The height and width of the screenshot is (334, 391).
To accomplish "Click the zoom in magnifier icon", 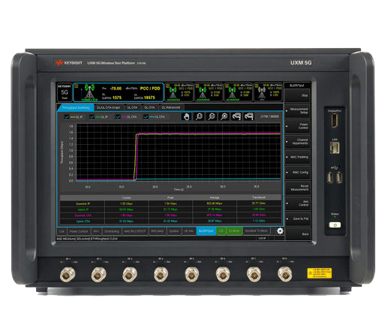I will click(224, 116).
